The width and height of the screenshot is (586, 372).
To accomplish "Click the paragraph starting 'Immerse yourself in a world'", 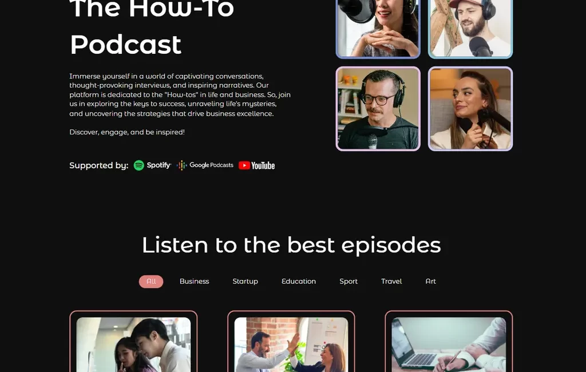I will [x=180, y=94].
